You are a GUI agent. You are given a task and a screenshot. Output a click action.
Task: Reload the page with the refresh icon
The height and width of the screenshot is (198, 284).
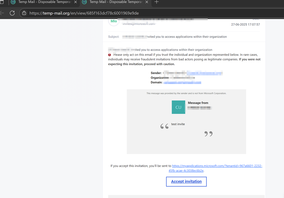point(12,13)
